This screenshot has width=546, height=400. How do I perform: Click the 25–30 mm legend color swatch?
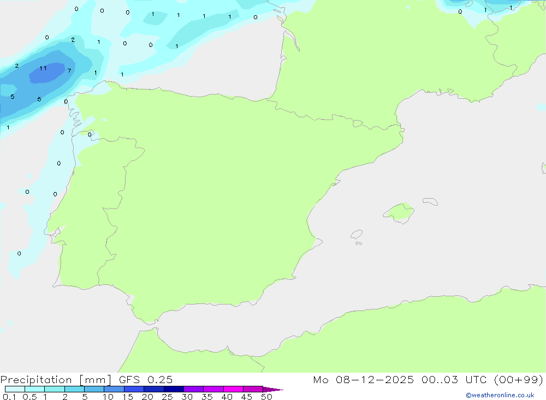[x=174, y=389]
